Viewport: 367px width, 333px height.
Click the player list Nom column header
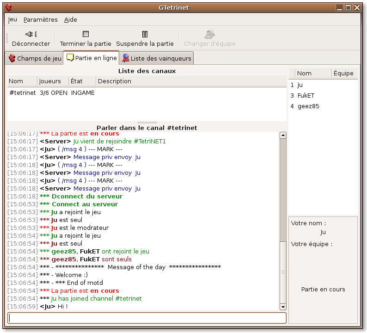[313, 73]
